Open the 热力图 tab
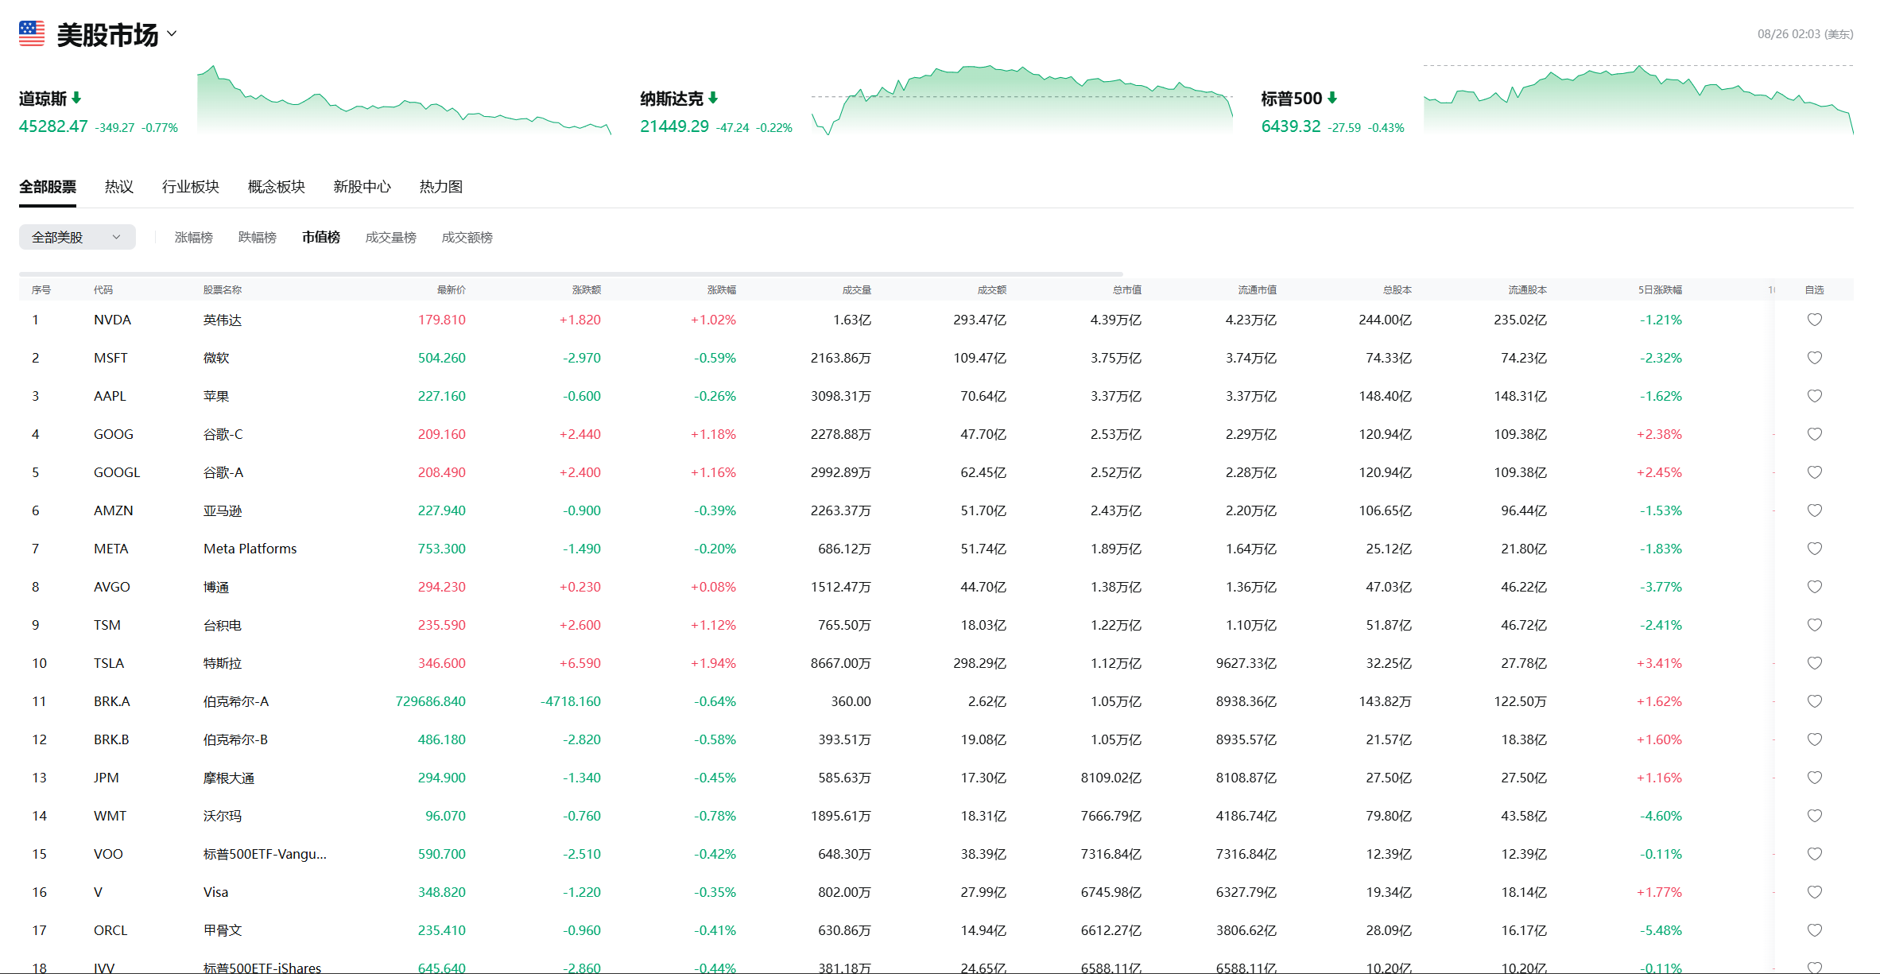Screen dimensions: 1880x974 point(441,187)
